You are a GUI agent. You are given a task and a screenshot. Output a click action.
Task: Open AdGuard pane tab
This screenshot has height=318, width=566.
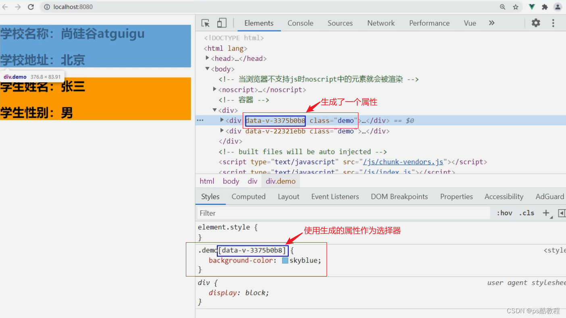(550, 197)
